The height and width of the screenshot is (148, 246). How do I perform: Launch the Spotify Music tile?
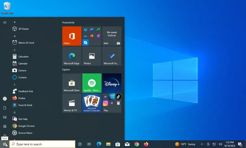click(x=92, y=83)
